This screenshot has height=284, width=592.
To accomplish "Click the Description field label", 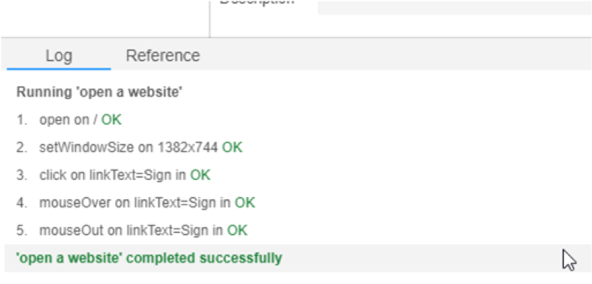I will coord(257,2).
